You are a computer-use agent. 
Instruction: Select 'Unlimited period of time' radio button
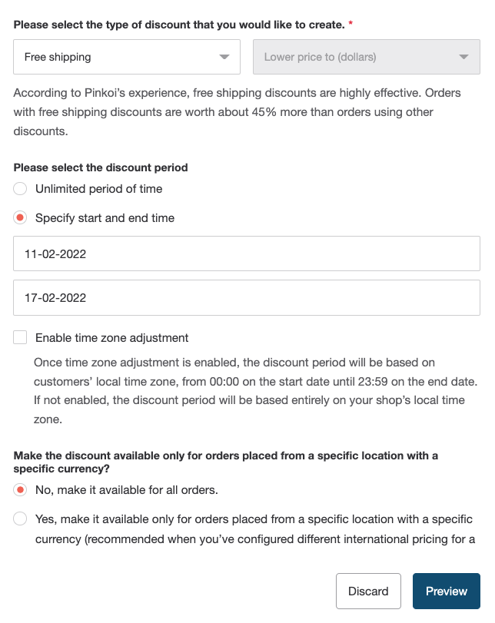point(21,189)
